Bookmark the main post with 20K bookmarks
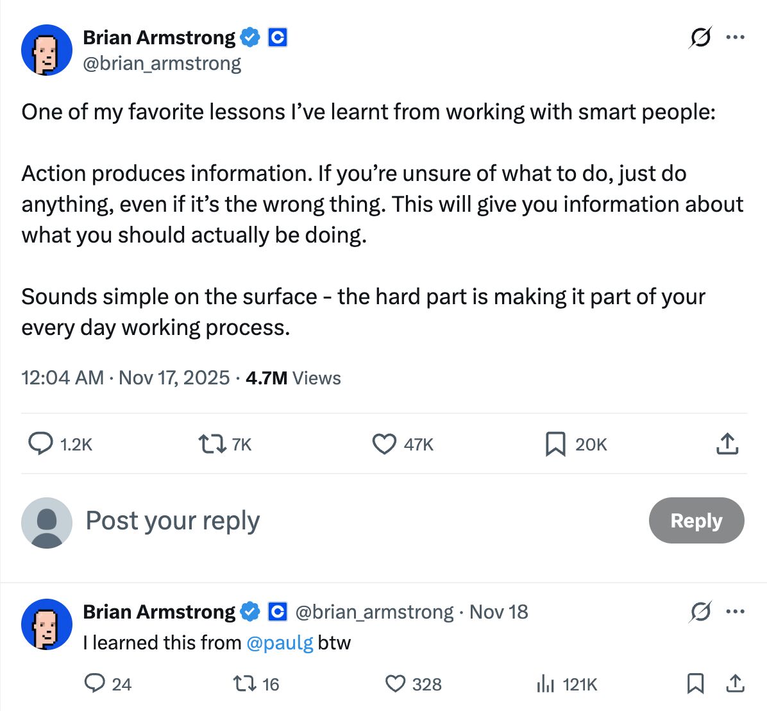This screenshot has width=767, height=711. tap(555, 444)
